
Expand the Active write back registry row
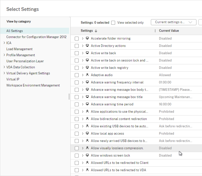[83, 68]
